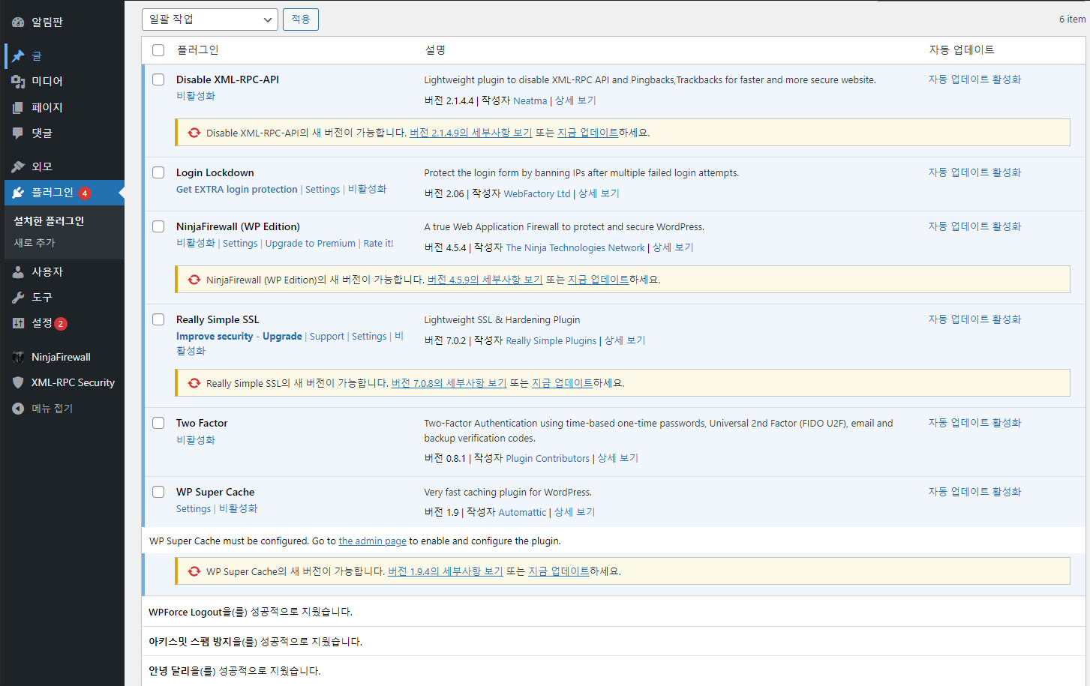Click WebFactory Ltd author link
This screenshot has height=686, width=1090.
[x=537, y=194]
